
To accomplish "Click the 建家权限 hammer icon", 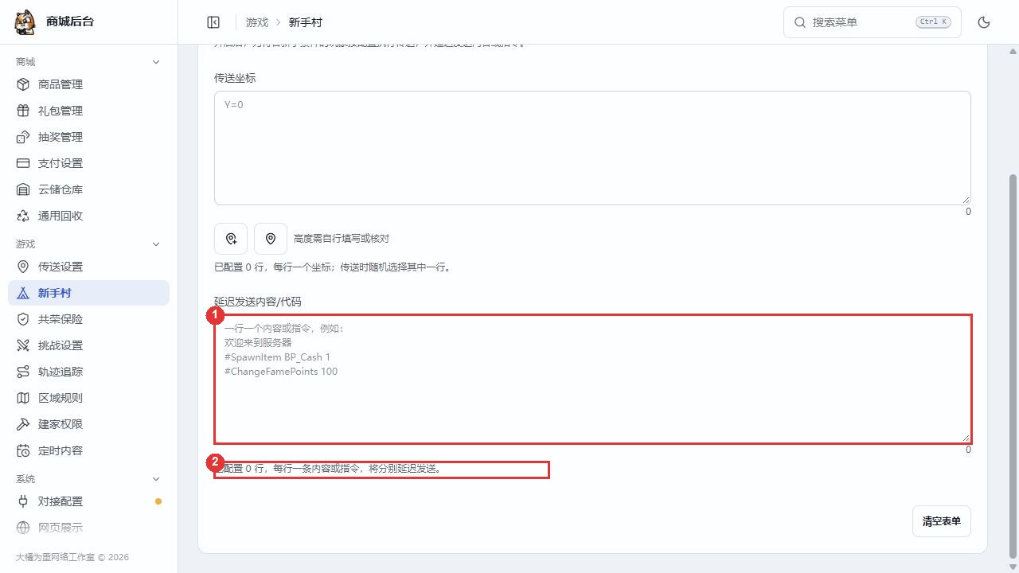I will click(23, 424).
